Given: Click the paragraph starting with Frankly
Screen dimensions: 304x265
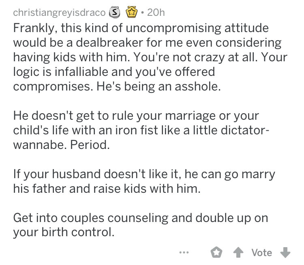Looking at the screenshot, I should point(150,57).
